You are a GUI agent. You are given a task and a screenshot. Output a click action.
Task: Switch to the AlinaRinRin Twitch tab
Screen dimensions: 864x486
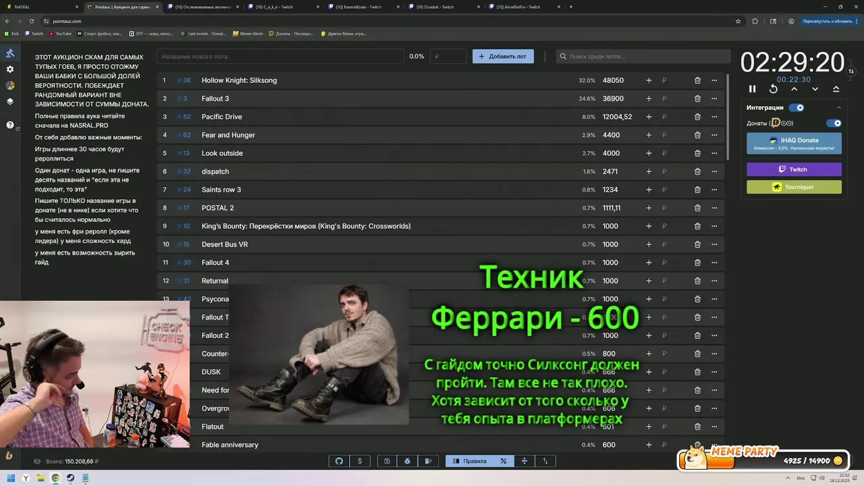click(x=524, y=7)
